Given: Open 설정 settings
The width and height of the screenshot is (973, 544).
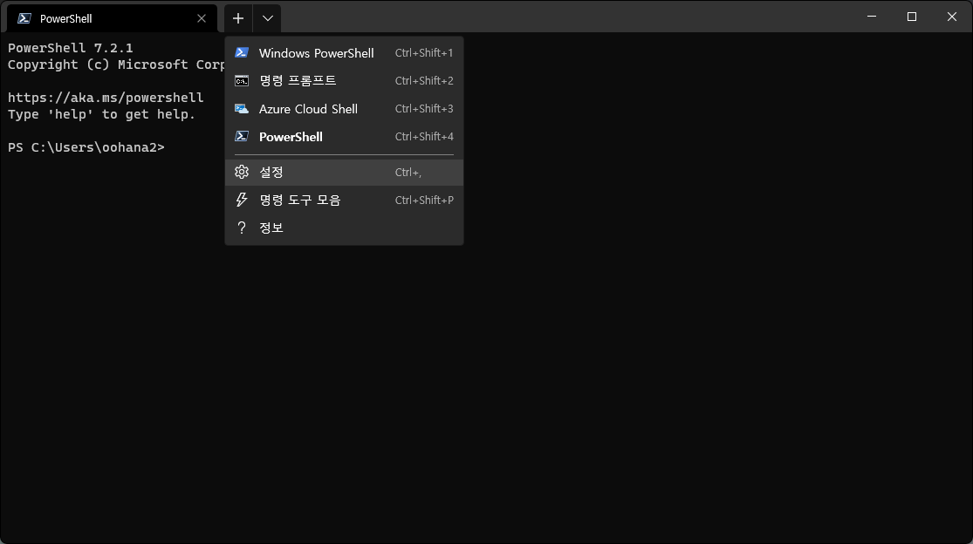Looking at the screenshot, I should [x=345, y=173].
